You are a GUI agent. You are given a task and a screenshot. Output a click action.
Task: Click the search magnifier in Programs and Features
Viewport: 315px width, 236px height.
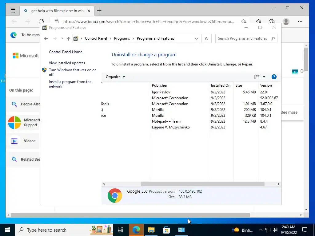tap(273, 38)
